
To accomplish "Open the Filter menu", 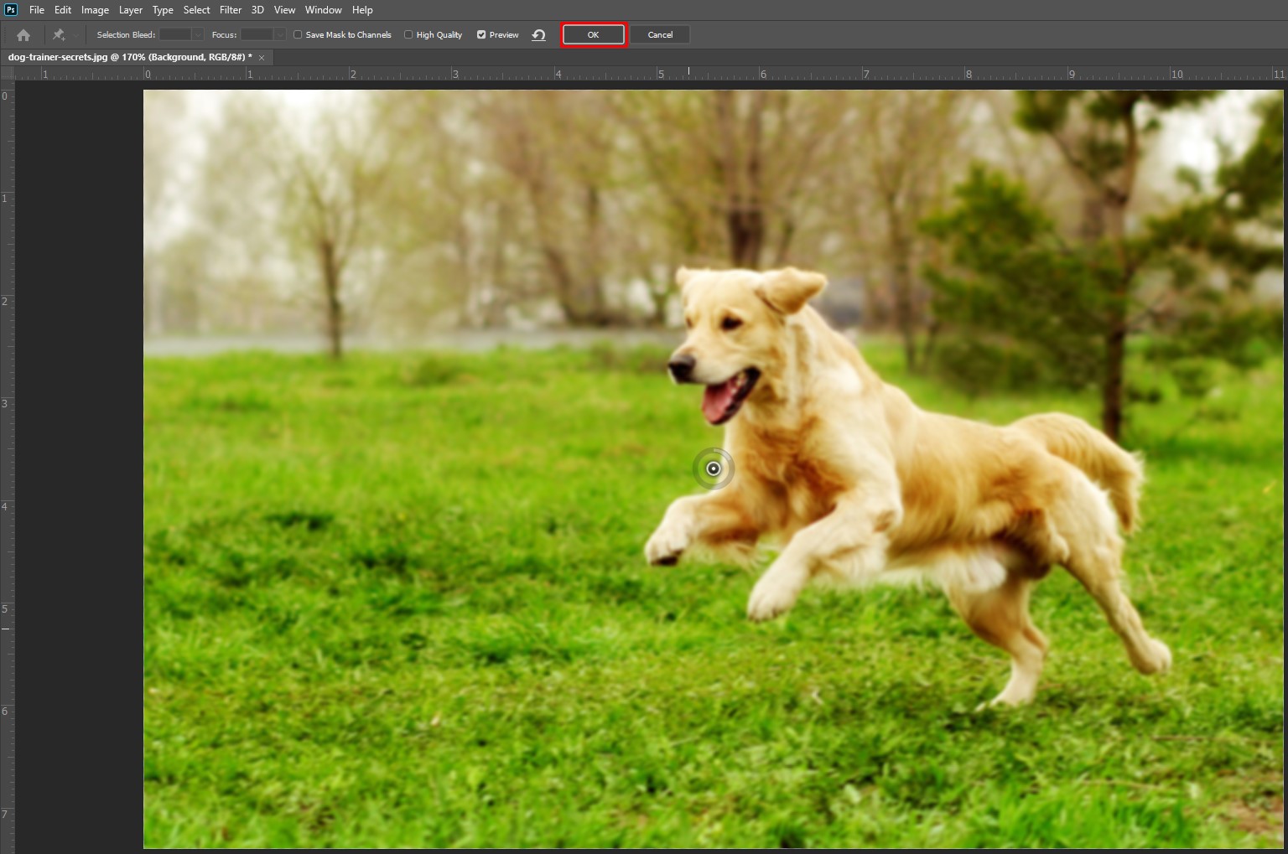I will coord(231,10).
